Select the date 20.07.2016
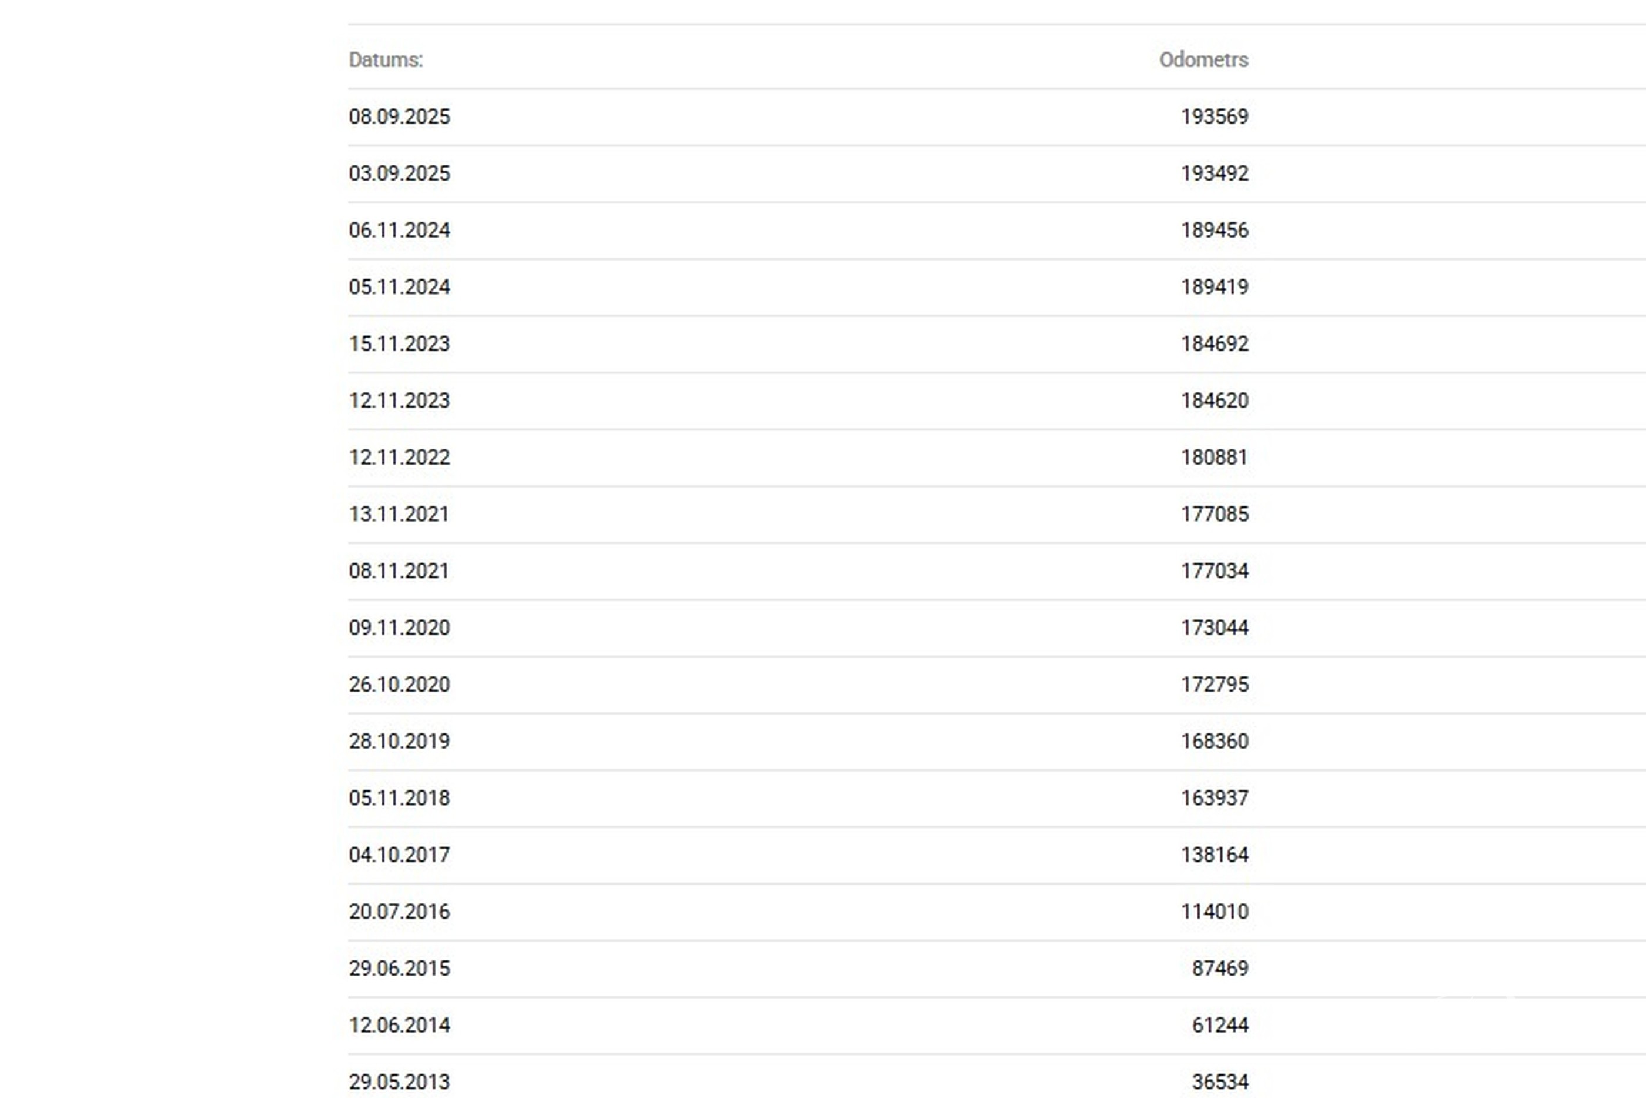This screenshot has height=1098, width=1646. pyautogui.click(x=399, y=912)
